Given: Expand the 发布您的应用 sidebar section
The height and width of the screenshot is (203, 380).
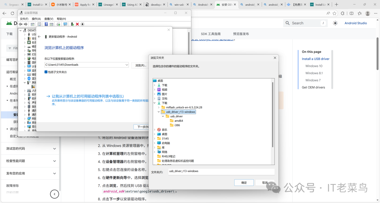Looking at the screenshot, I should coord(54,173).
